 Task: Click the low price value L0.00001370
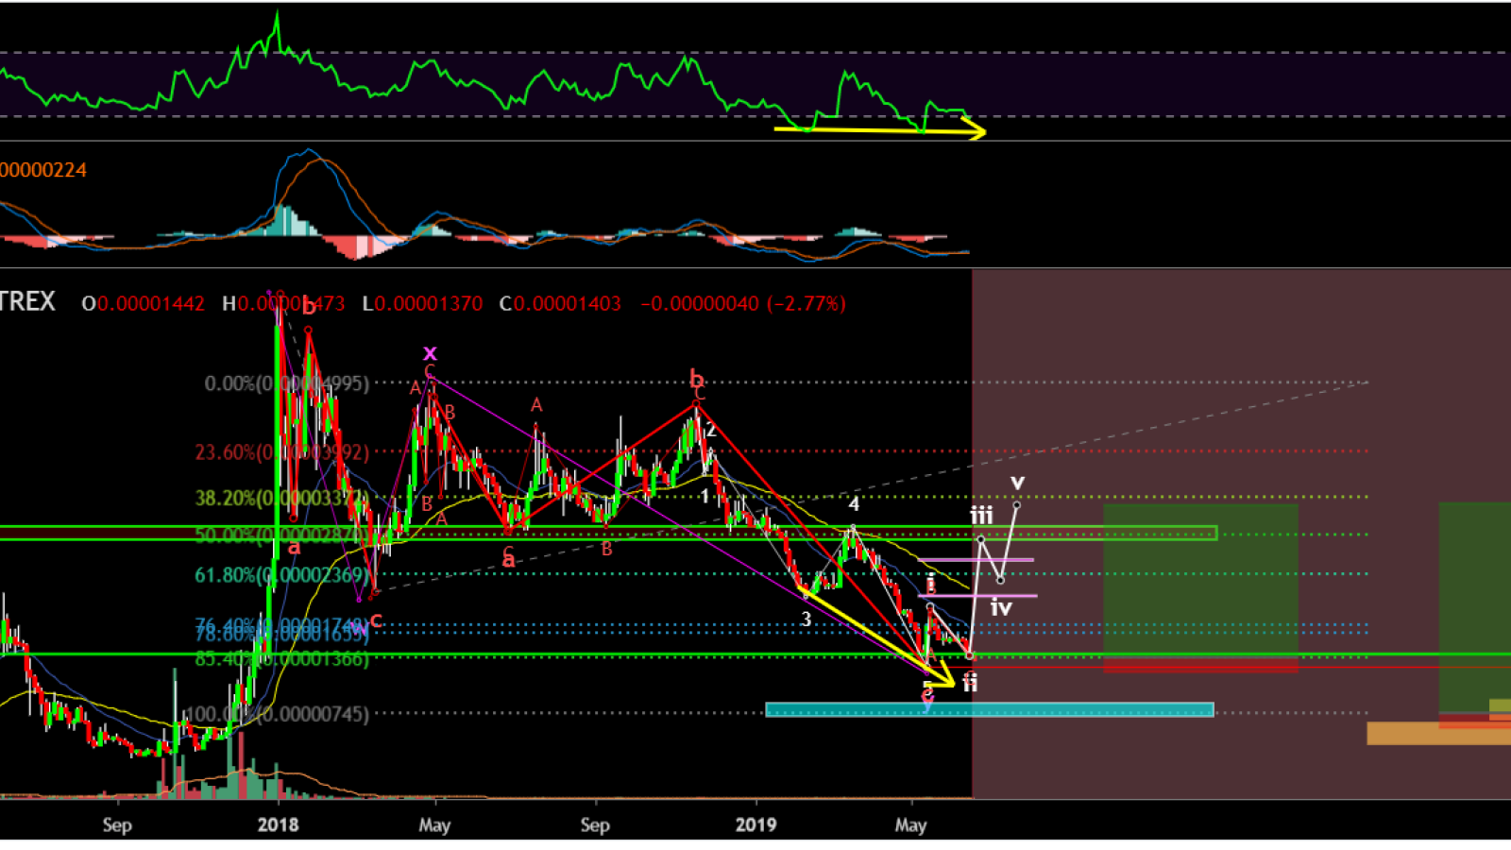(x=423, y=304)
